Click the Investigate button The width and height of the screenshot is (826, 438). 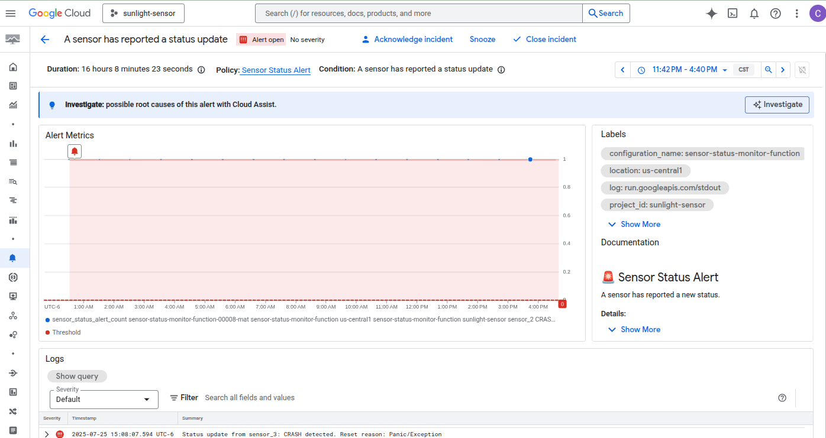click(x=776, y=105)
